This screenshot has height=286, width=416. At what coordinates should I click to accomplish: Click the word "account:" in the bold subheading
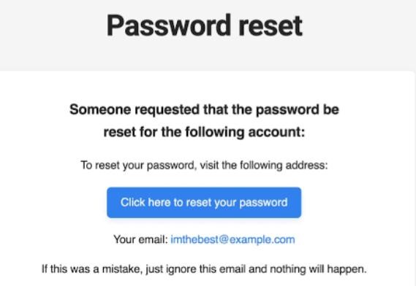click(x=276, y=132)
